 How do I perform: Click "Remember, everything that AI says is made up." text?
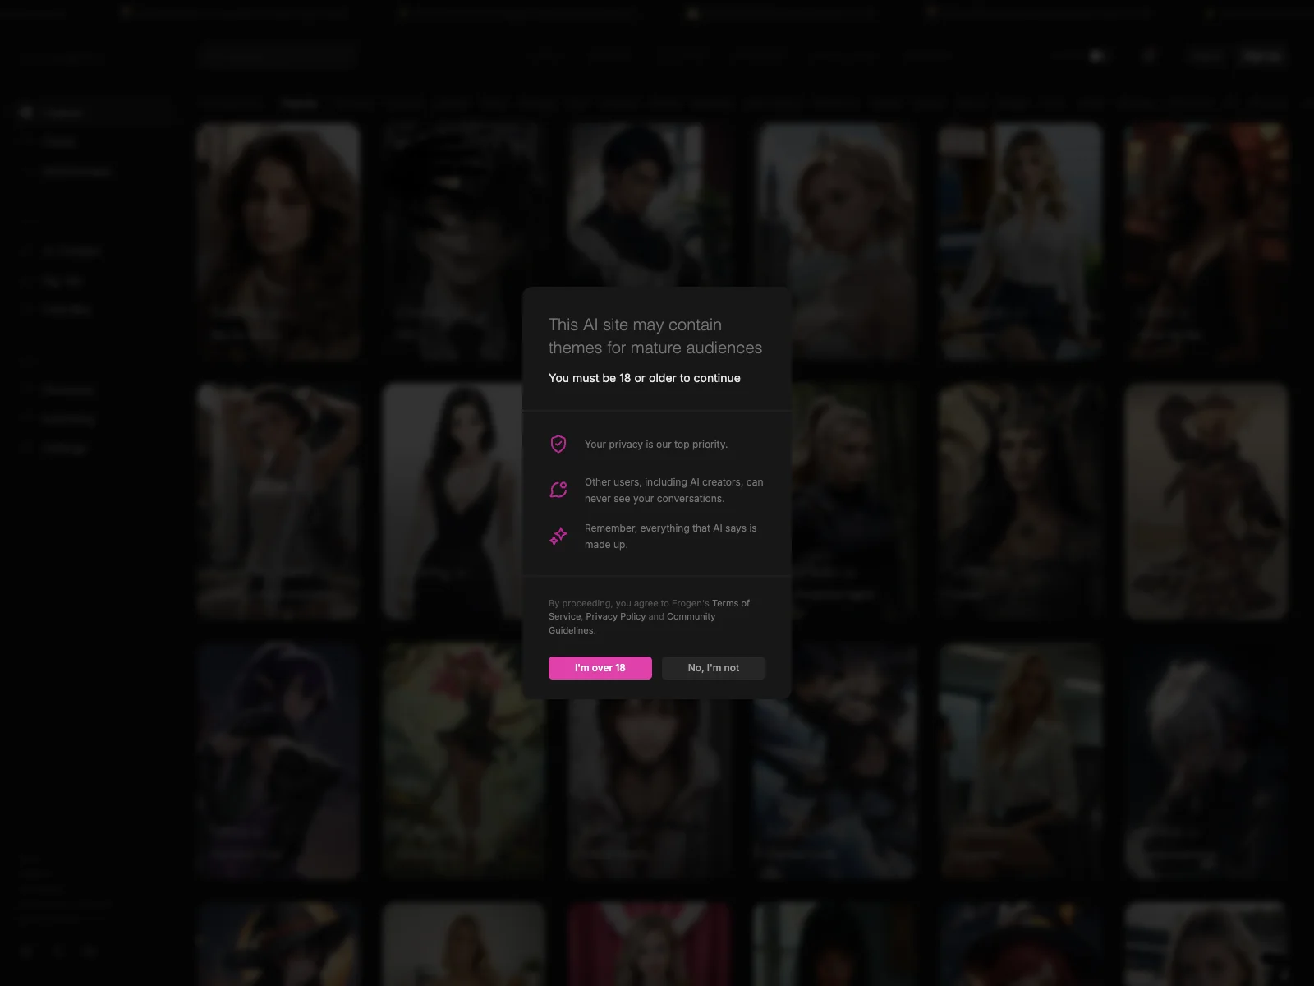671,537
